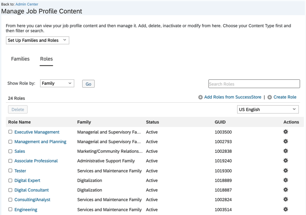This screenshot has width=306, height=215.
Task: Click into the Search Roles field
Action: [x=254, y=84]
